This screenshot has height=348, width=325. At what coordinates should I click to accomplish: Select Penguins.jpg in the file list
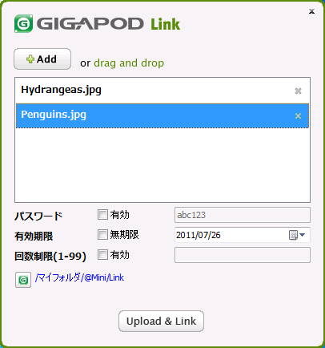pos(162,115)
